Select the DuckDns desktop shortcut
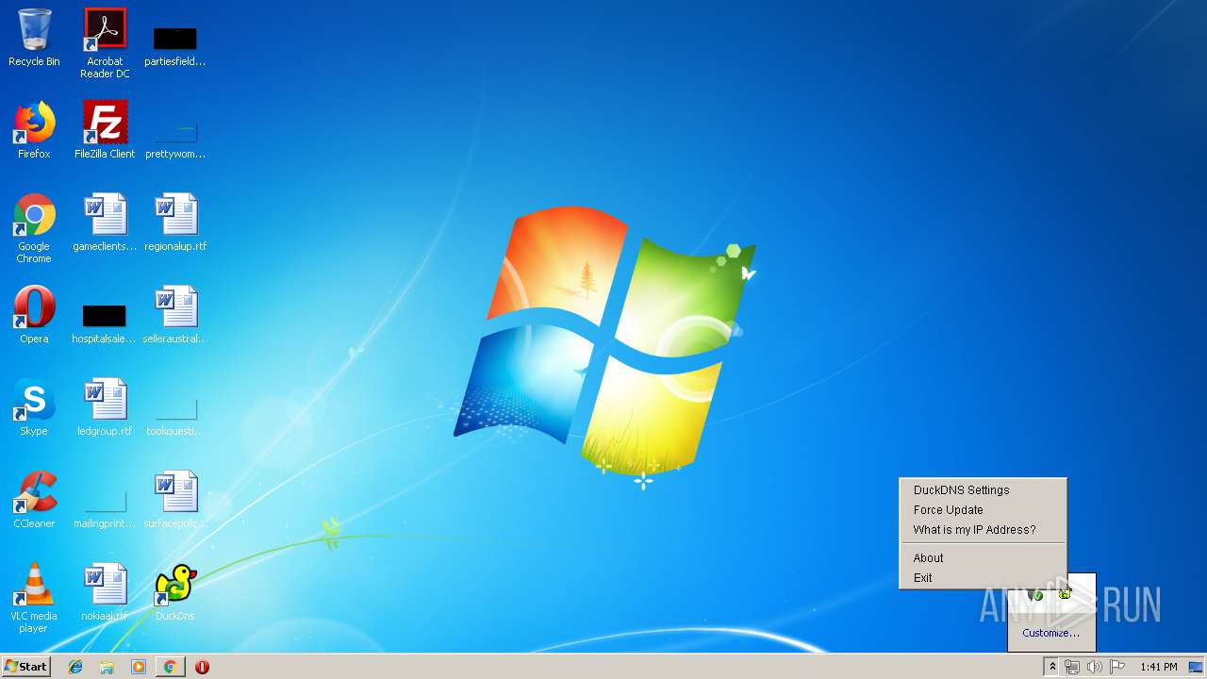This screenshot has width=1207, height=679. point(175,592)
